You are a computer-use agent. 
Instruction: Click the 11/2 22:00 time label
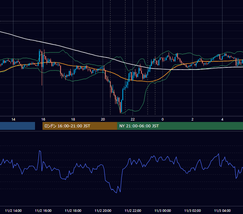coord(133,210)
